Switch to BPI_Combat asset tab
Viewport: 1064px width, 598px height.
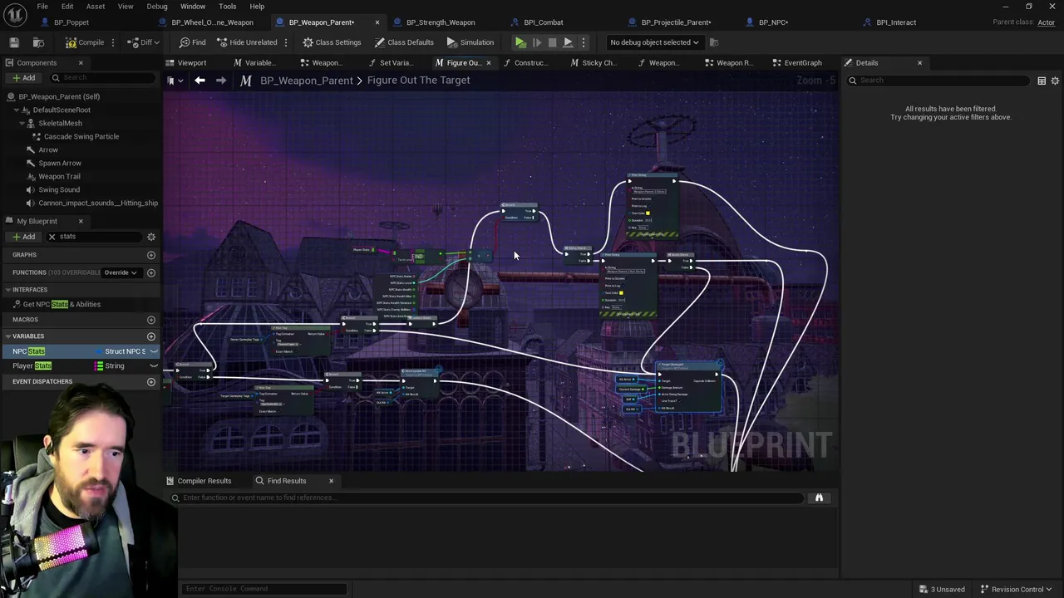tap(544, 22)
